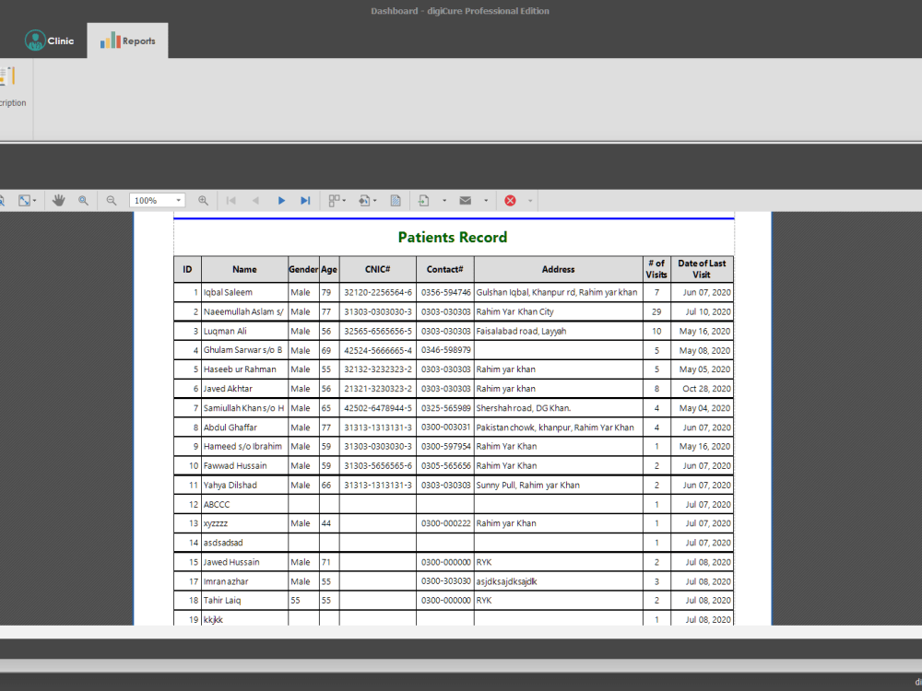Go to the first page of the report

[231, 200]
